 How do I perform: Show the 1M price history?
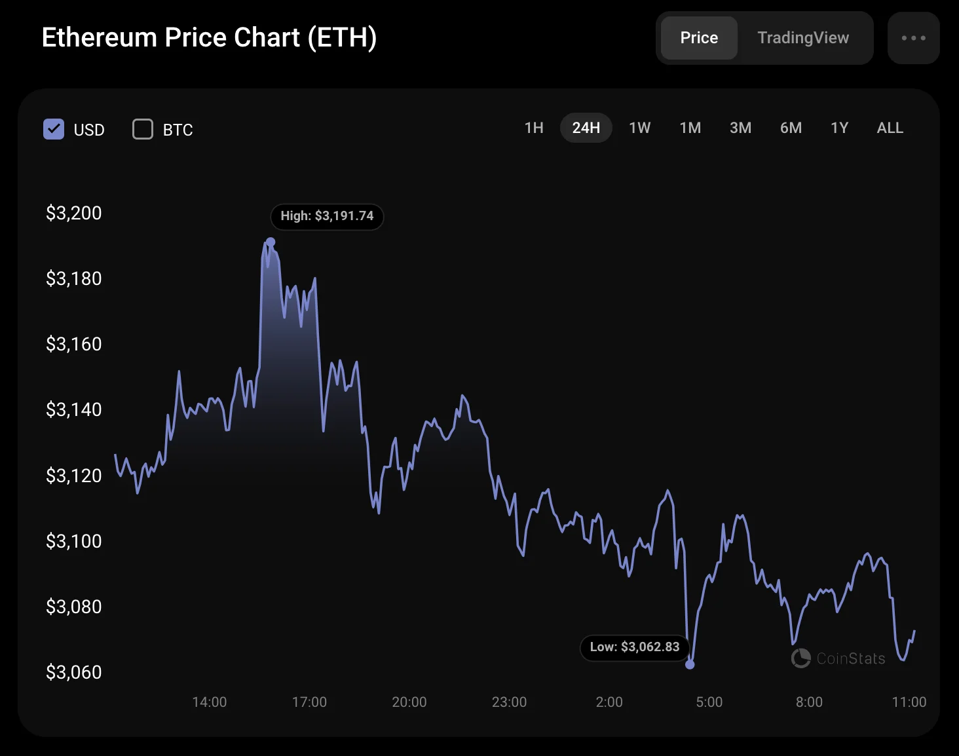click(x=690, y=128)
